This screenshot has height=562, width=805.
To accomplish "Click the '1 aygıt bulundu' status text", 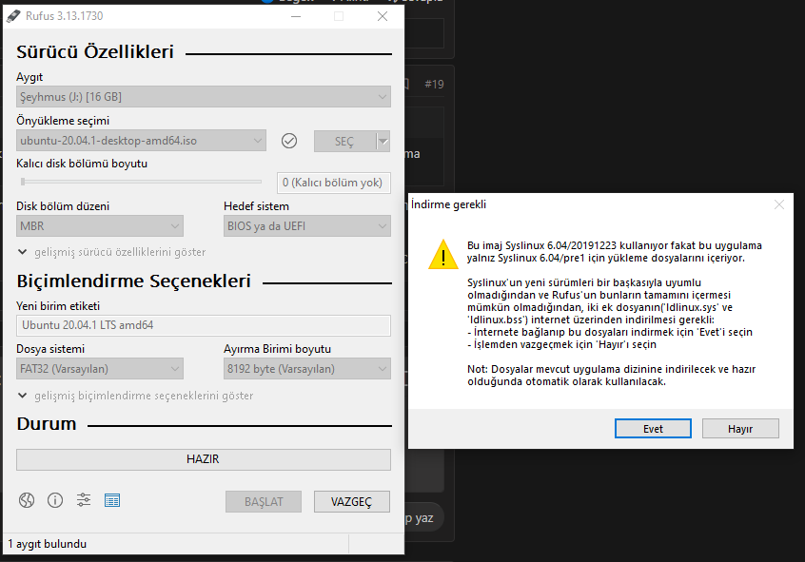I will click(48, 544).
